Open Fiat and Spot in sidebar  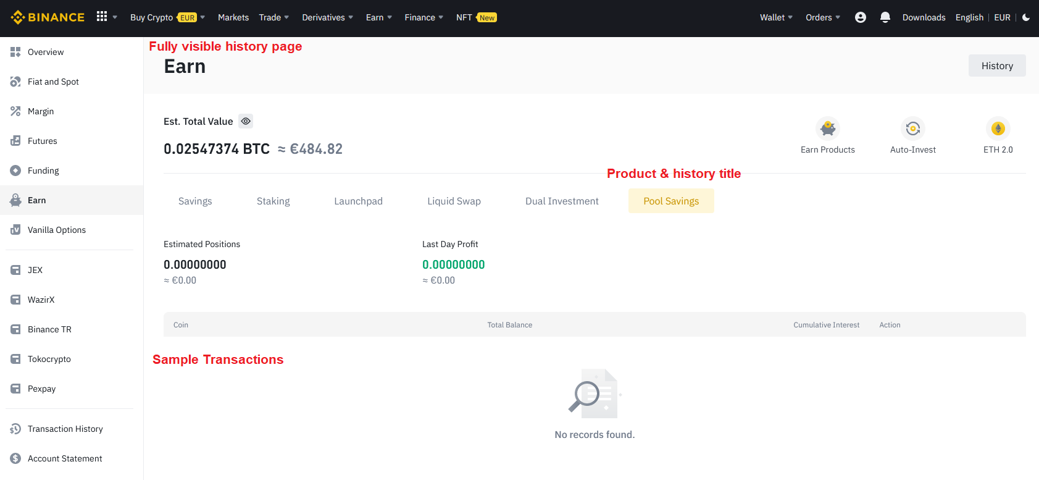(x=72, y=82)
